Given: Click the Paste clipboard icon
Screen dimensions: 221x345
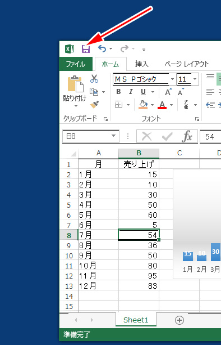Looking at the screenshot, I should (x=75, y=84).
